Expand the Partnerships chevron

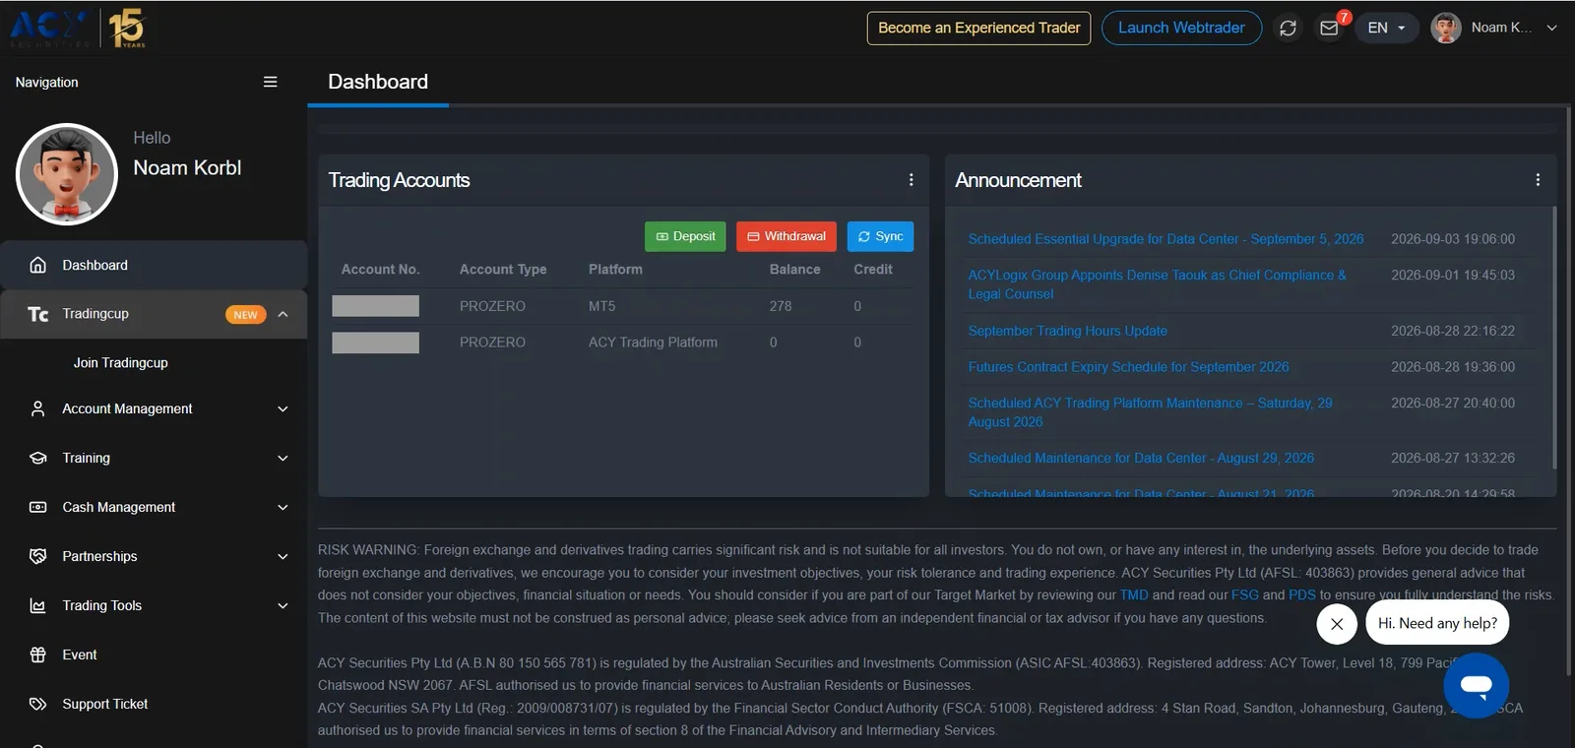point(283,556)
